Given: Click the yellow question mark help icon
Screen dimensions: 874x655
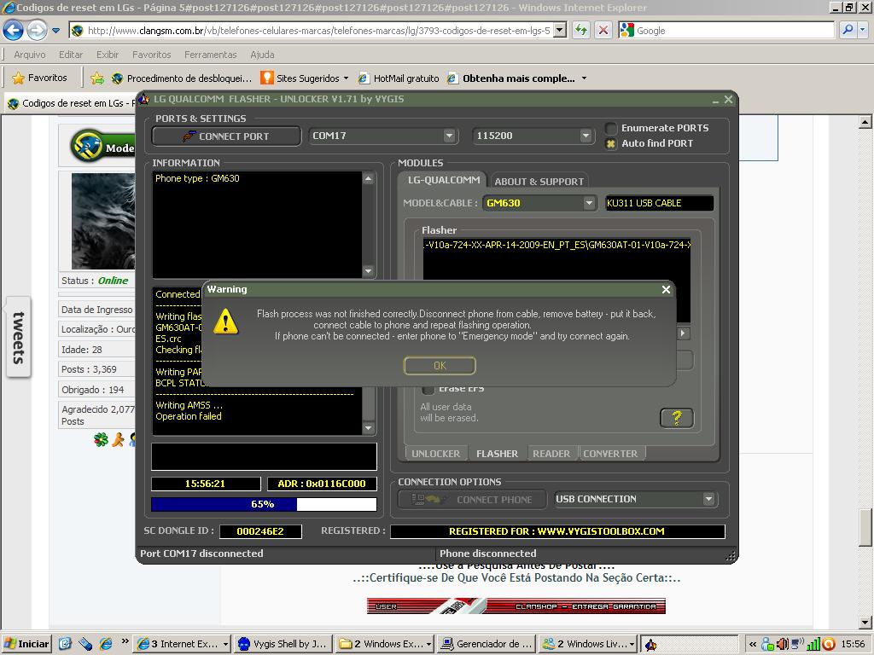Looking at the screenshot, I should point(676,418).
